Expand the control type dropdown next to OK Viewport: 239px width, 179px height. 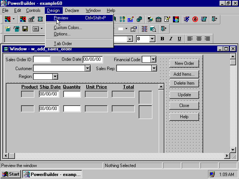click(41, 29)
